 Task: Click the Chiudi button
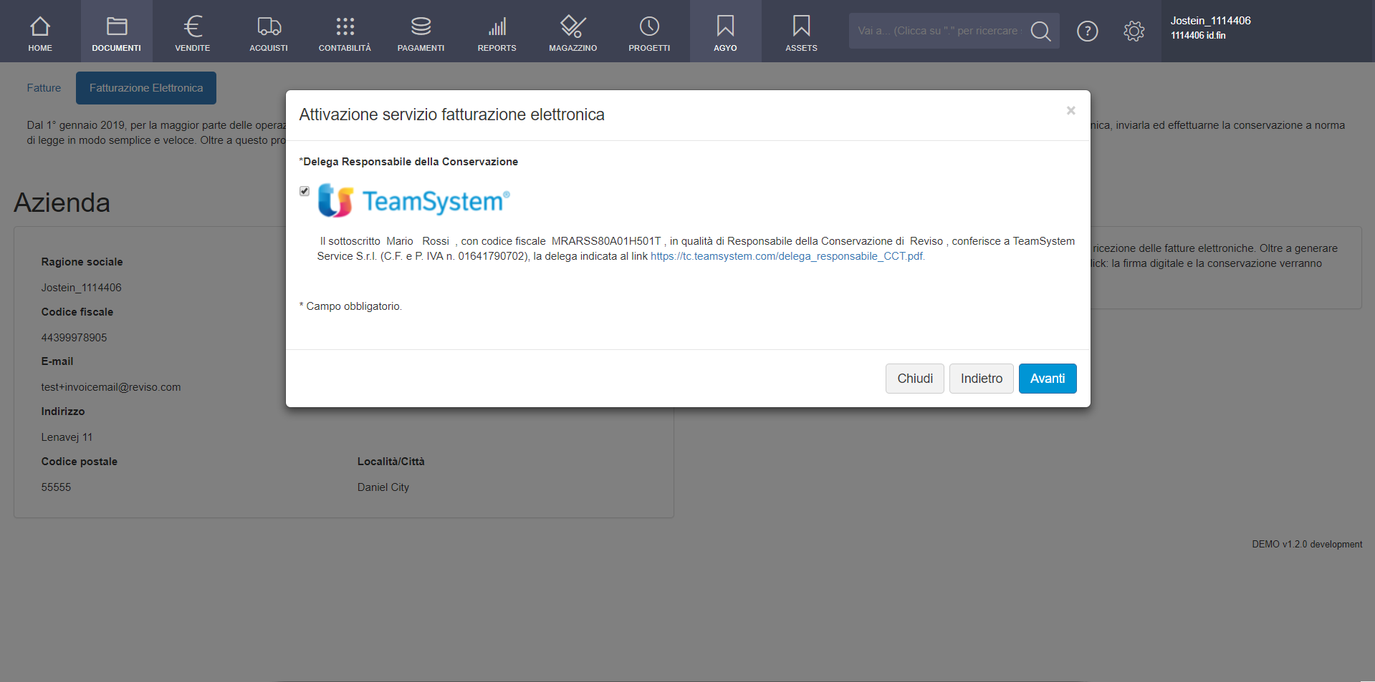click(x=915, y=379)
